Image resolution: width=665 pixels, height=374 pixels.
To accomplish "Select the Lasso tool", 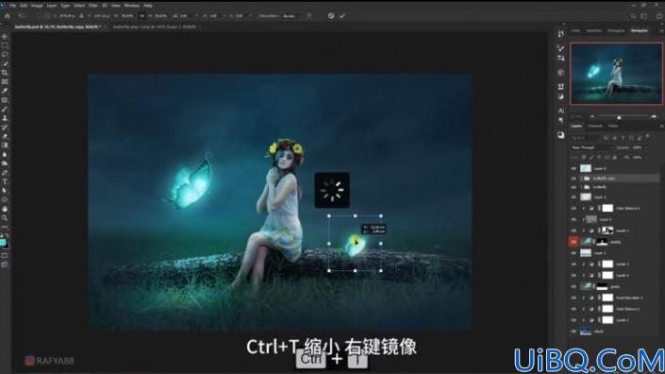I will 5,55.
